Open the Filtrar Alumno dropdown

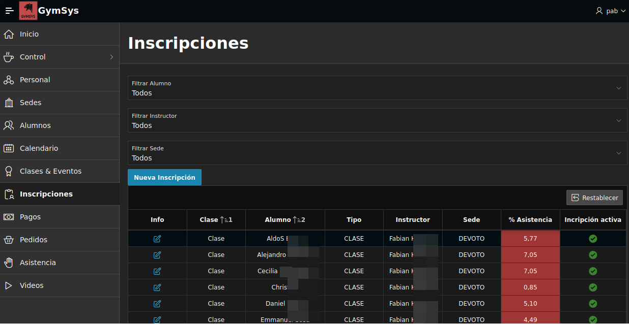378,88
